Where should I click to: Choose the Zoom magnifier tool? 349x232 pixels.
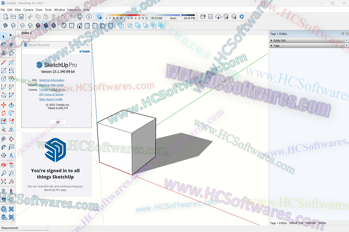click(3, 173)
